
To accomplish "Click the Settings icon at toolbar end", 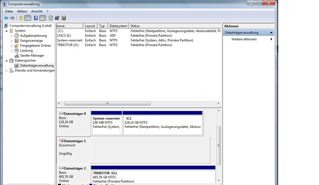I will [x=64, y=18].
